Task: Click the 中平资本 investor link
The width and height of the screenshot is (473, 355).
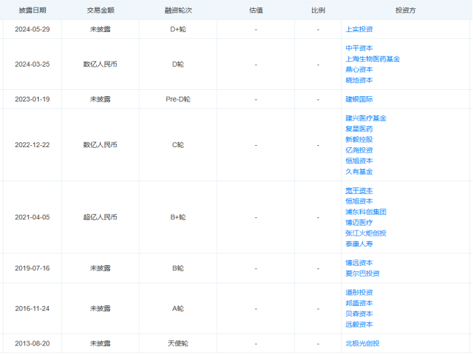Action: (359, 48)
